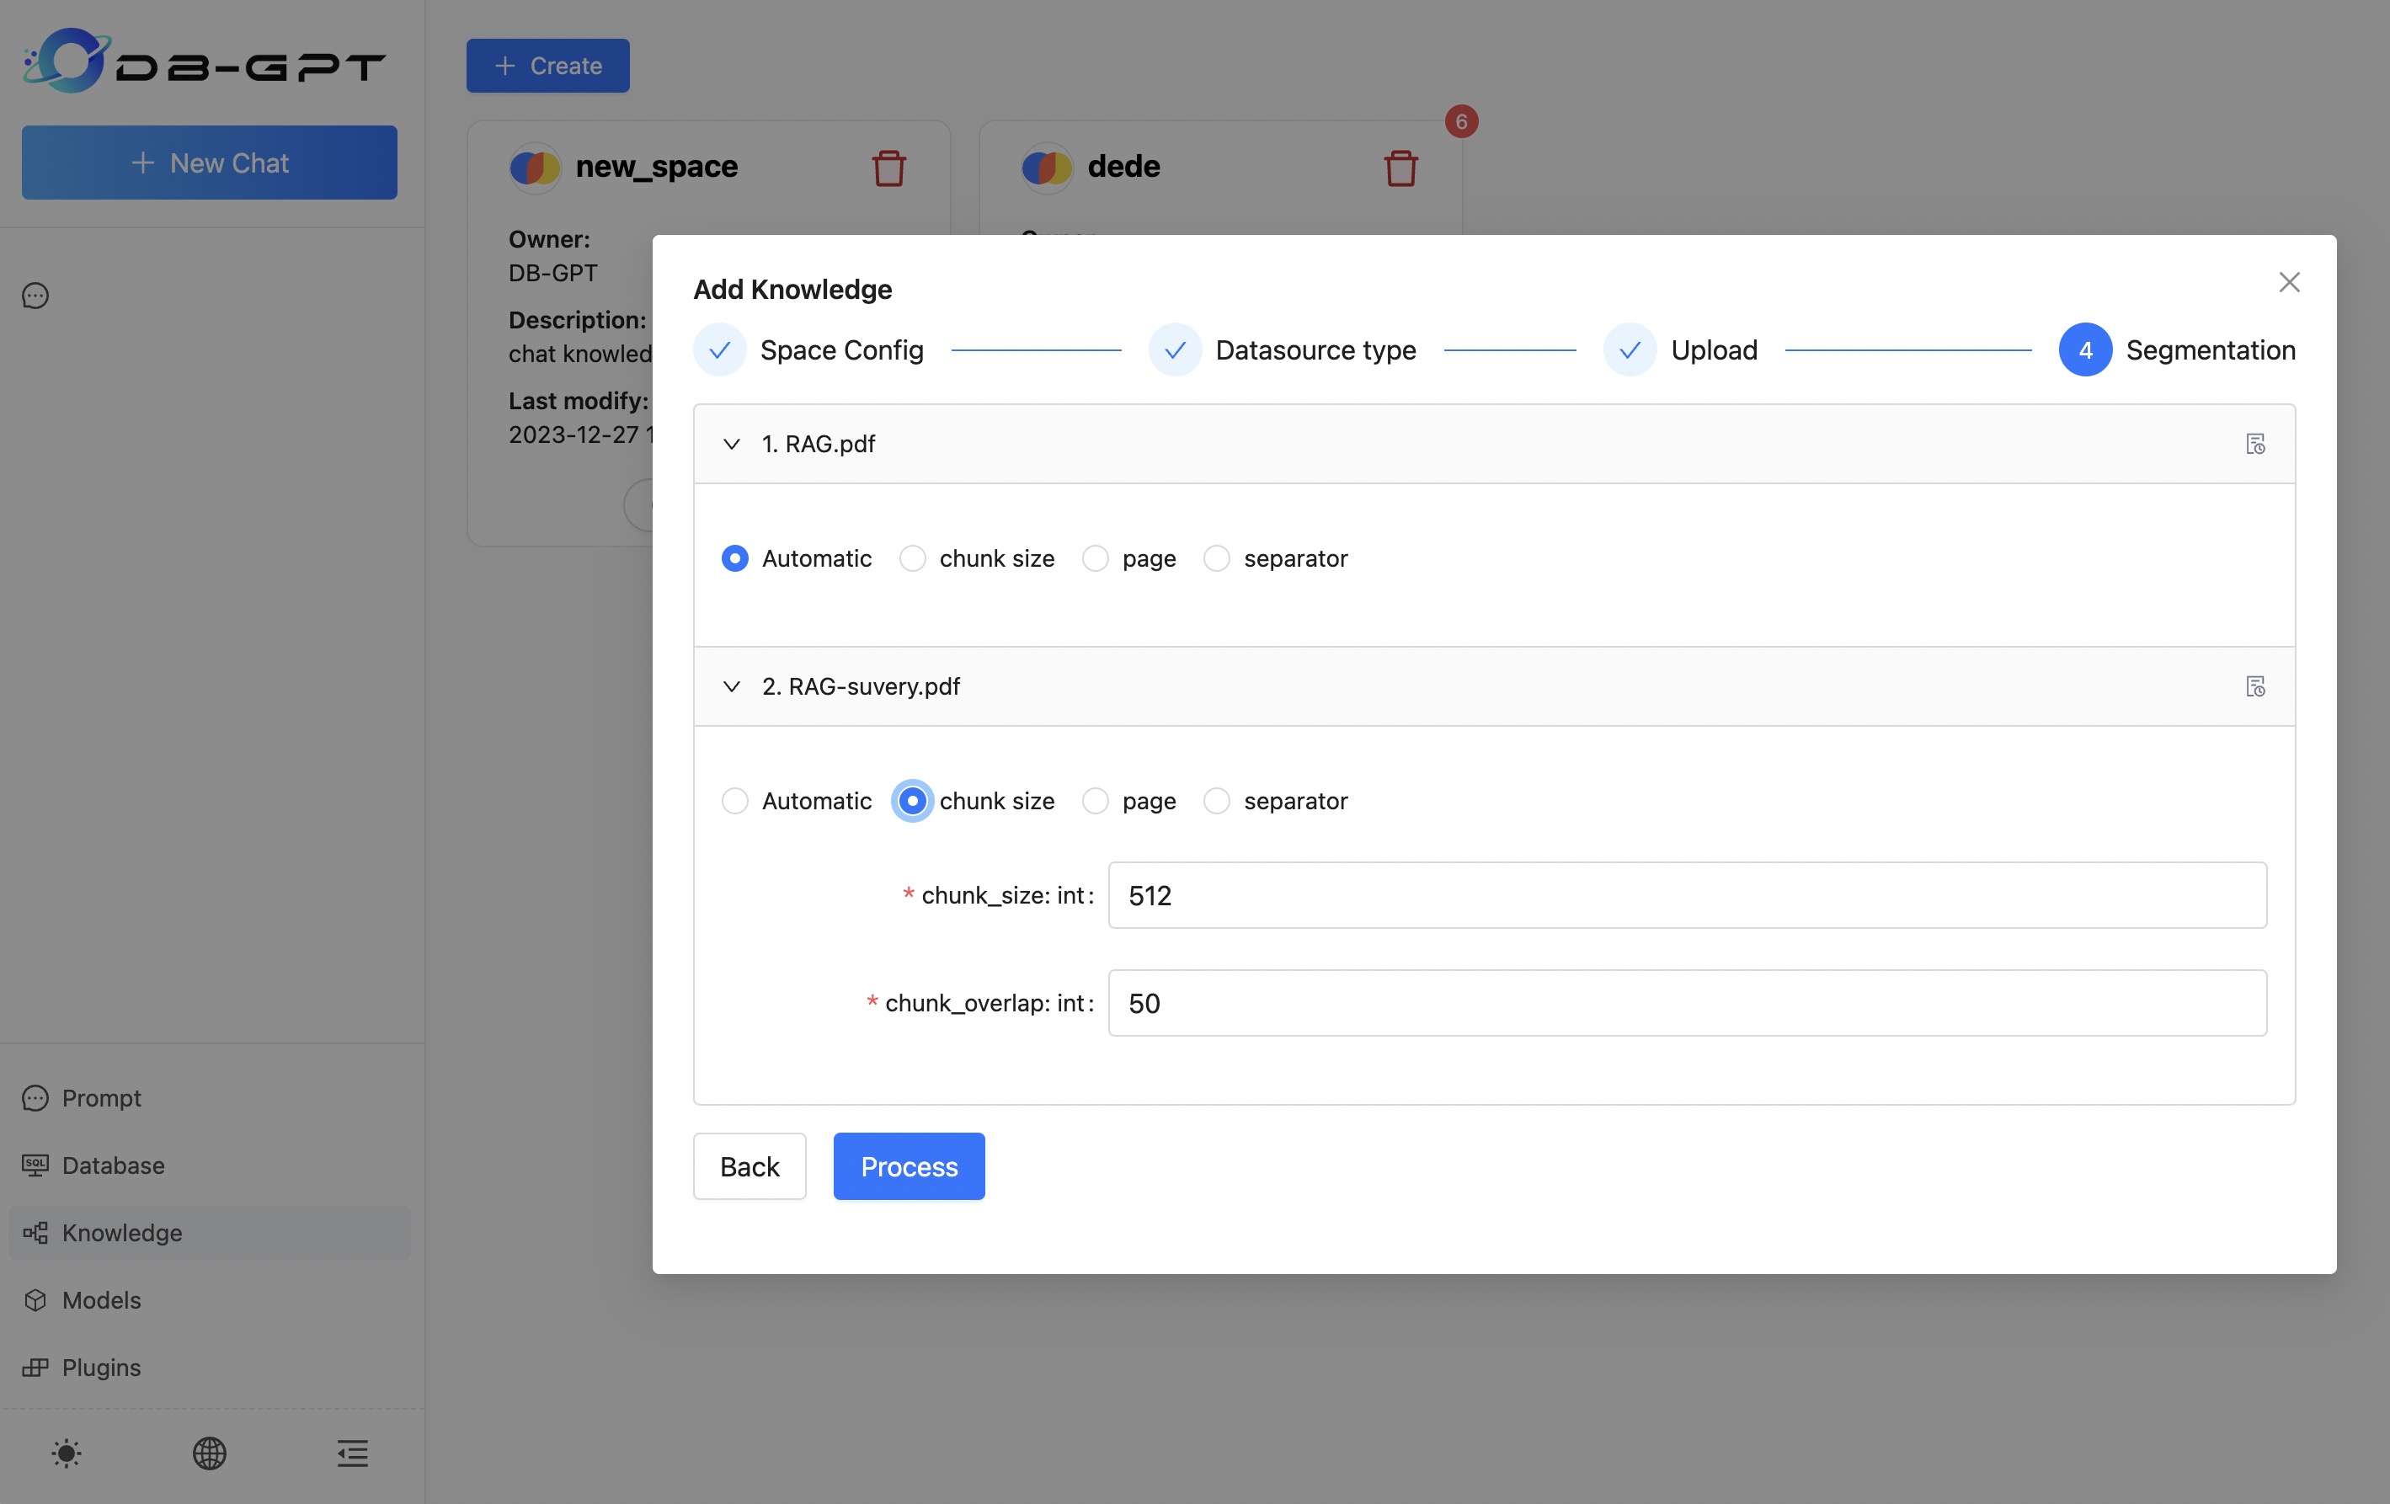2390x1504 pixels.
Task: Collapse sidebar with the menu fold icon
Action: [x=352, y=1453]
